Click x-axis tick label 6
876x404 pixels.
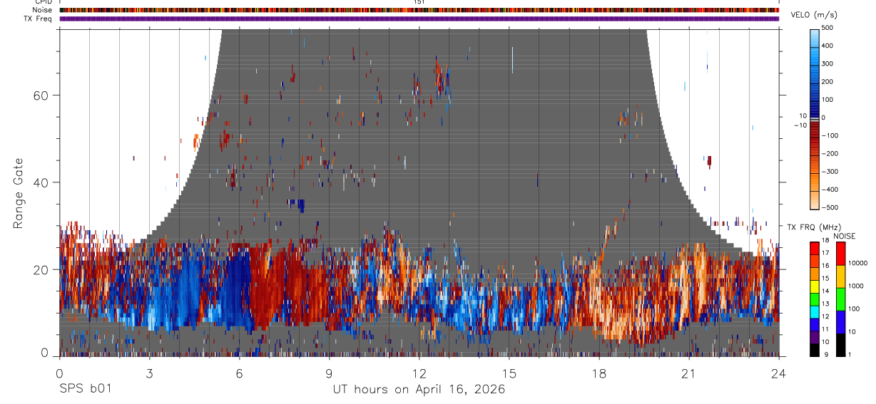(239, 373)
